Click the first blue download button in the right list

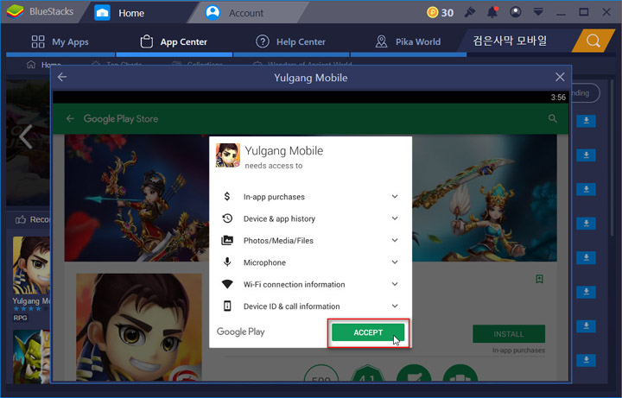[x=586, y=121]
